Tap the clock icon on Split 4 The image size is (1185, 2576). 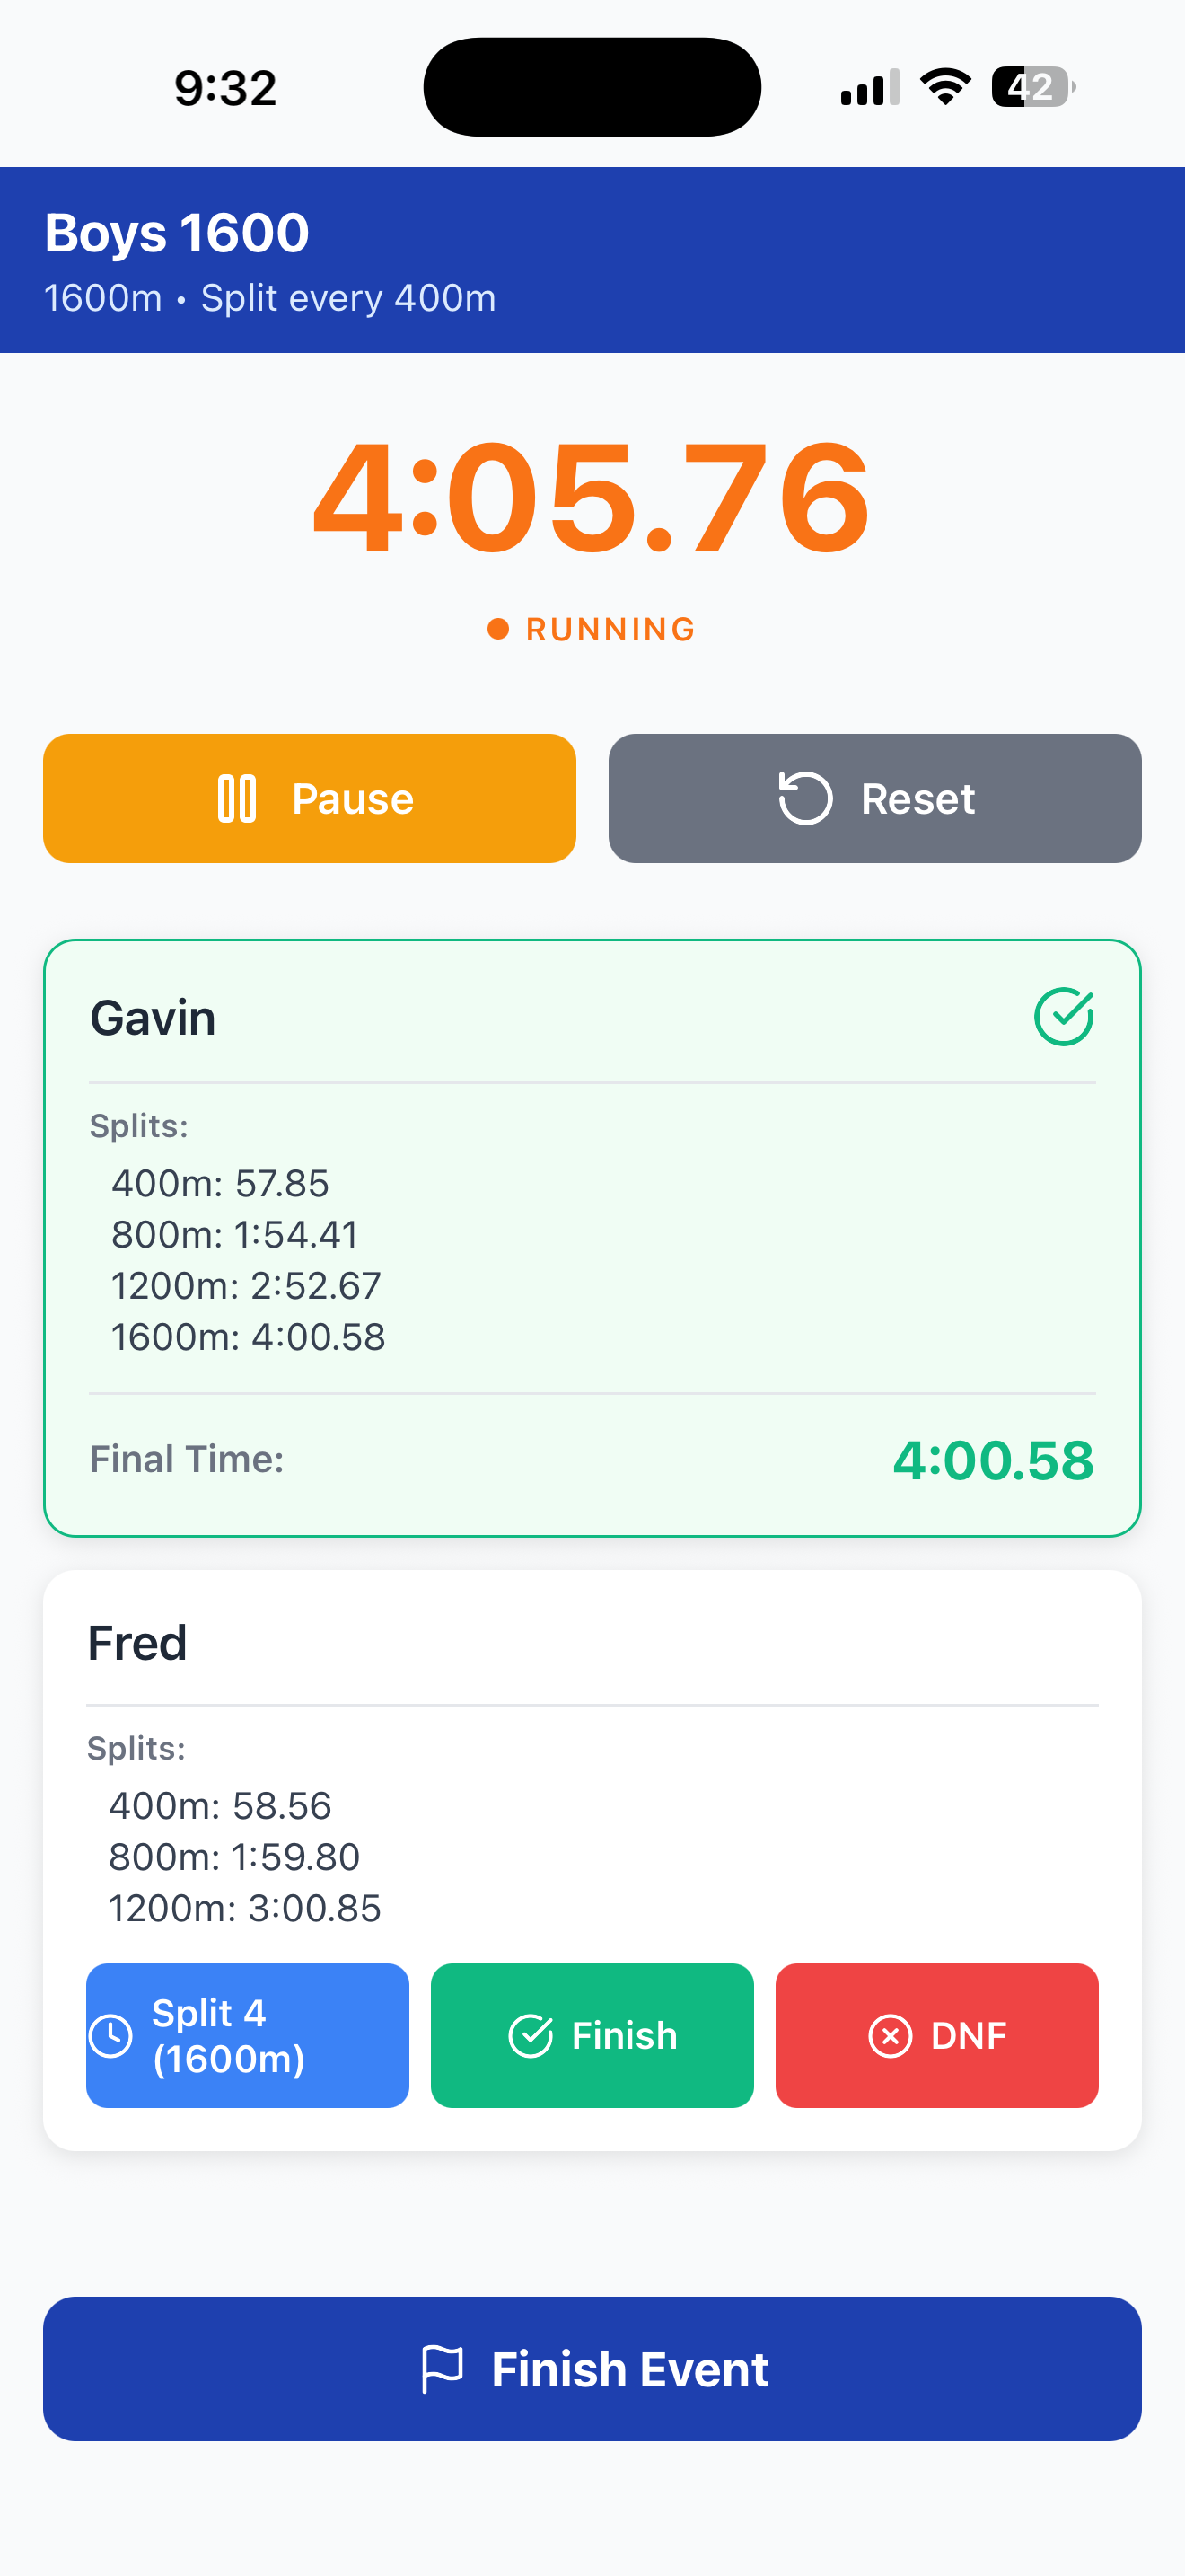[x=111, y=2036]
